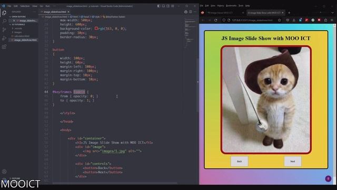Open the File menu in VS Code
Image resolution: width=337 pixels, height=190 pixels.
(9, 6)
